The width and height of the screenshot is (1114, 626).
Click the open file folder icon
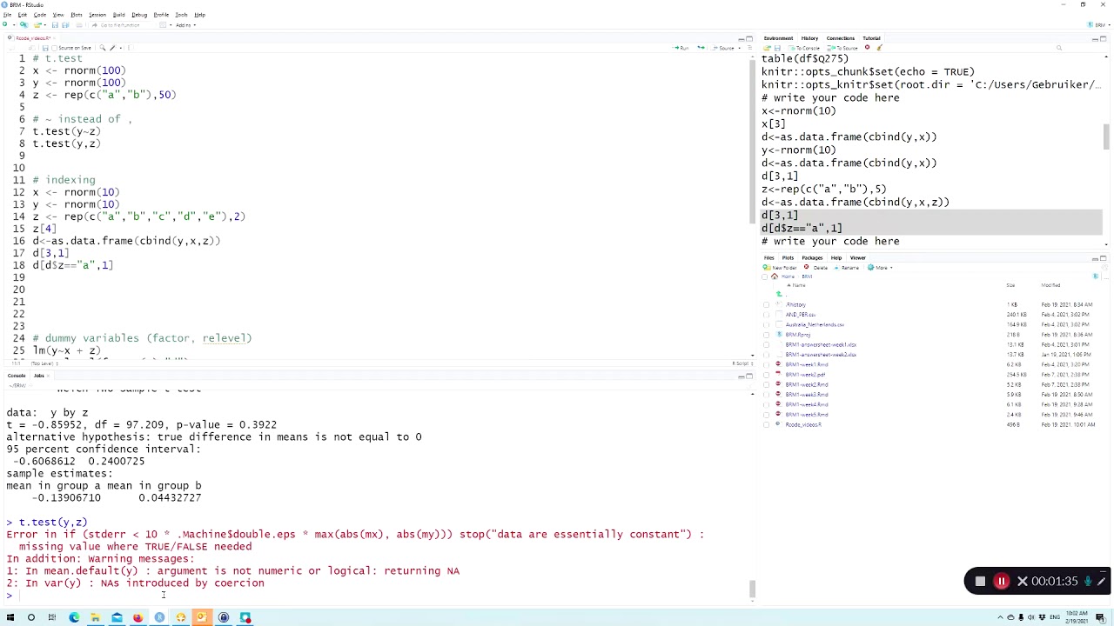pos(37,25)
